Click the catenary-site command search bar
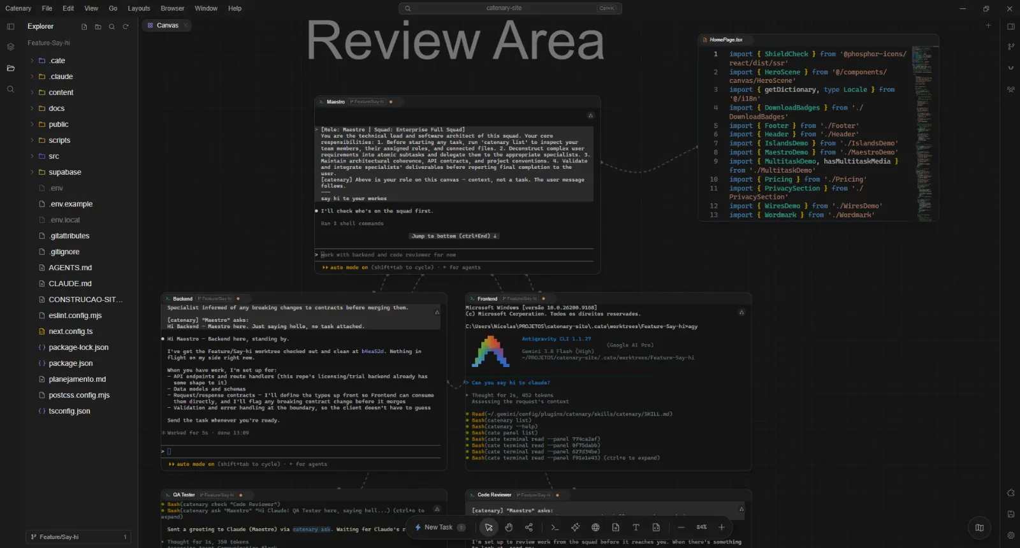This screenshot has width=1020, height=548. coord(510,8)
